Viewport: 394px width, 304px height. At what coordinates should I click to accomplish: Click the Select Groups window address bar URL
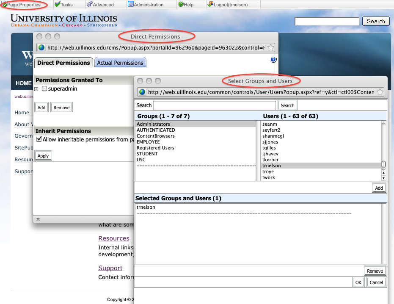261,92
